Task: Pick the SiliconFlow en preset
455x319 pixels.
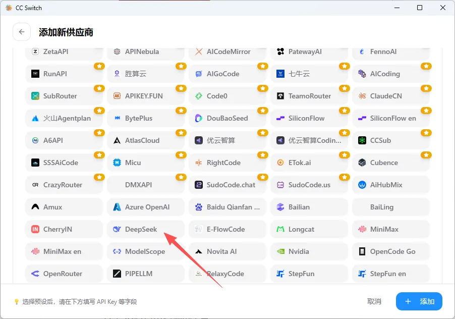Action: [391, 118]
